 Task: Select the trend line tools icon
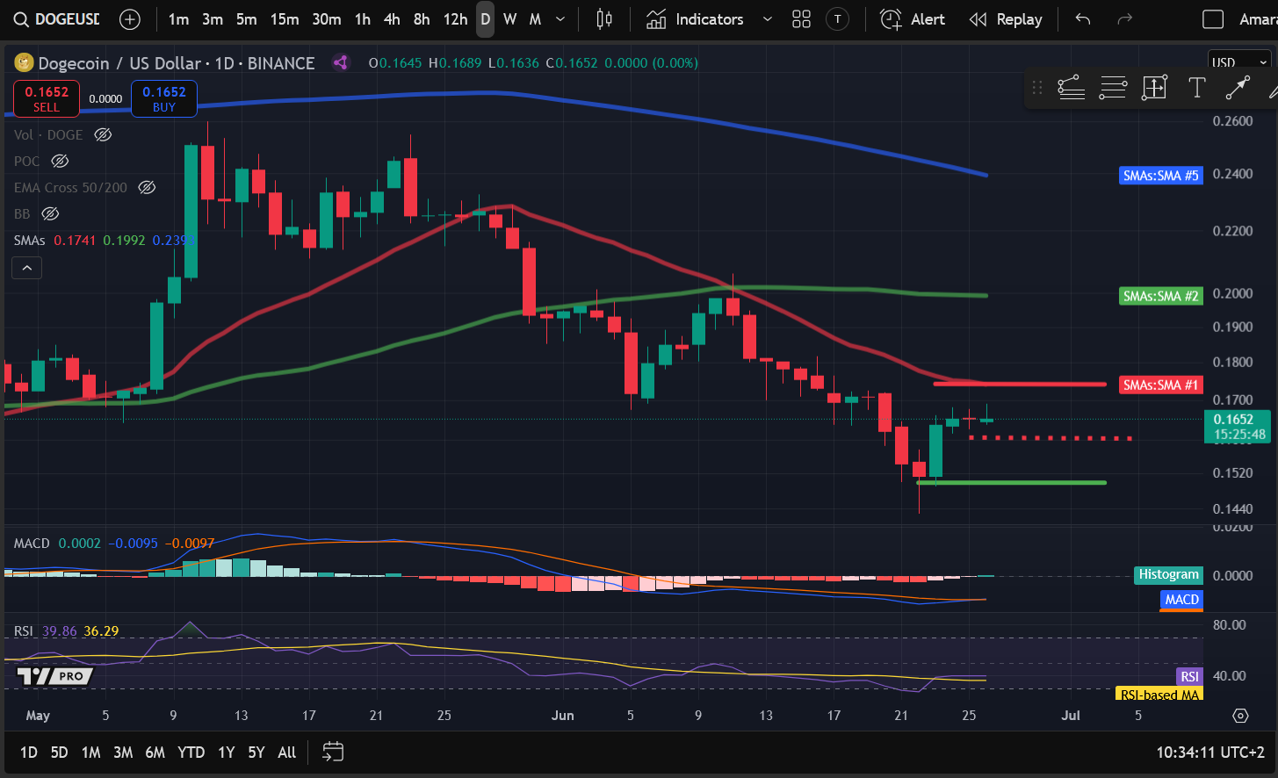1071,87
